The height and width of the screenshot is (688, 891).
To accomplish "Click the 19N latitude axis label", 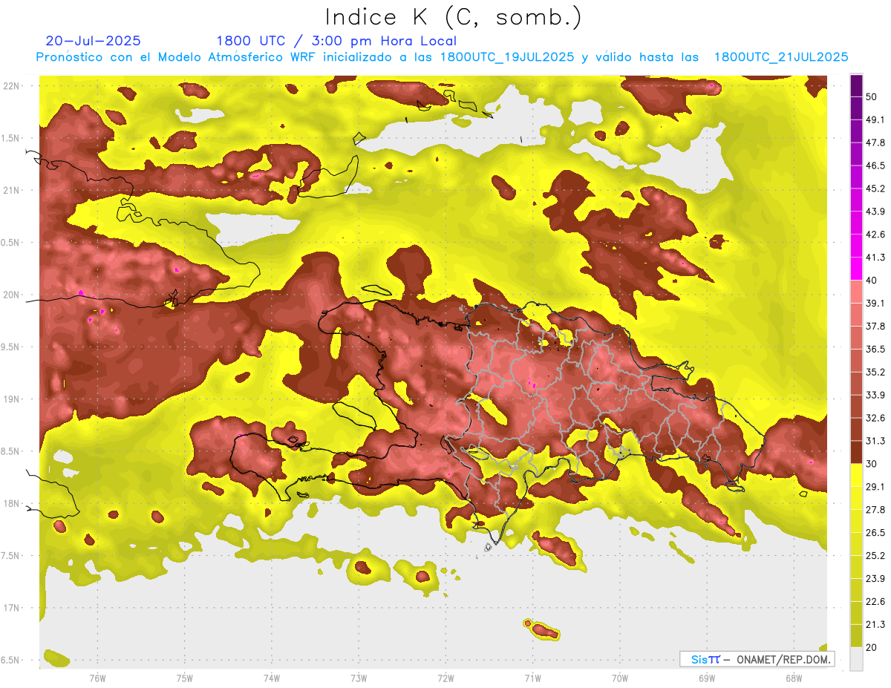I will [x=13, y=399].
